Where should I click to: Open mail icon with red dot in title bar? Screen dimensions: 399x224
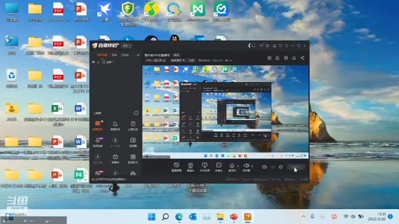(261, 46)
